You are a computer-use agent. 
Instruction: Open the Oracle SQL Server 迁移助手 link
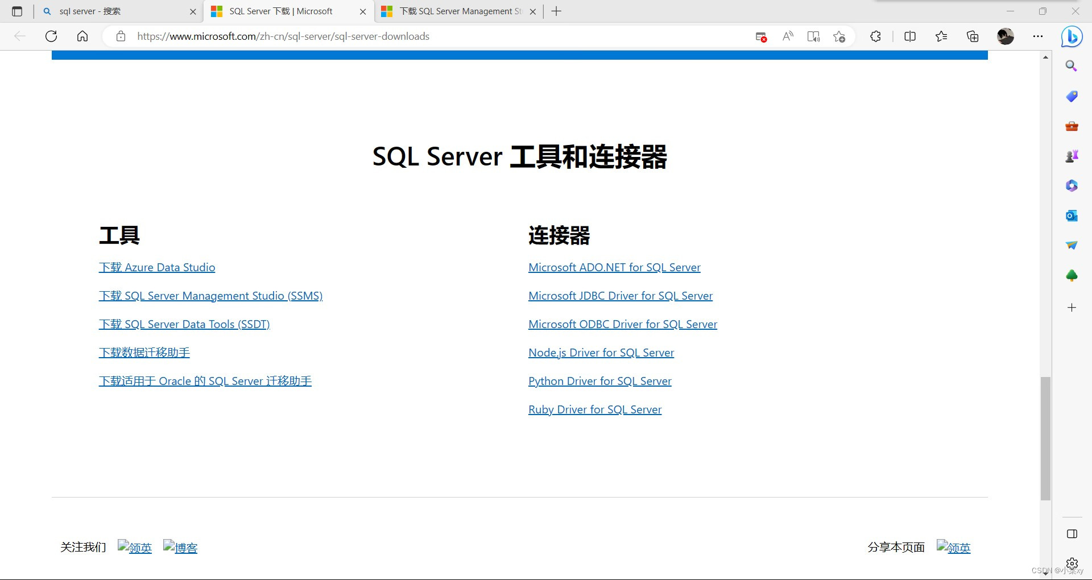click(x=205, y=381)
